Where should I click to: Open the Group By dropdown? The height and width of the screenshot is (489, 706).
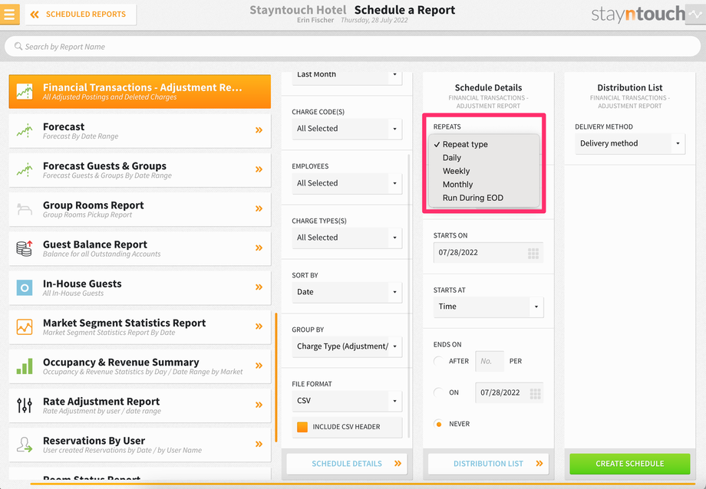click(347, 346)
